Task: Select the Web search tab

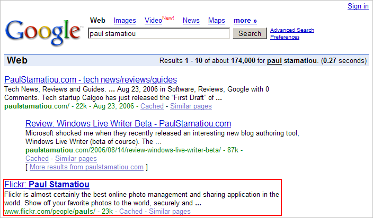Action: click(x=97, y=21)
